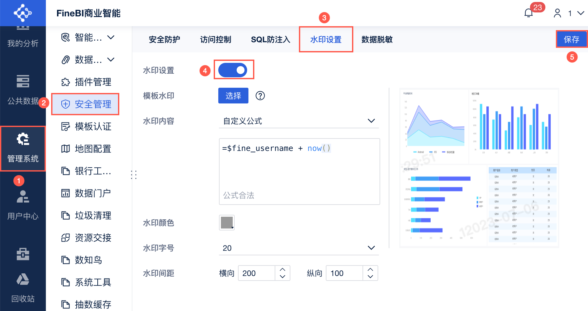Click the 智能 menu icon

(66, 37)
